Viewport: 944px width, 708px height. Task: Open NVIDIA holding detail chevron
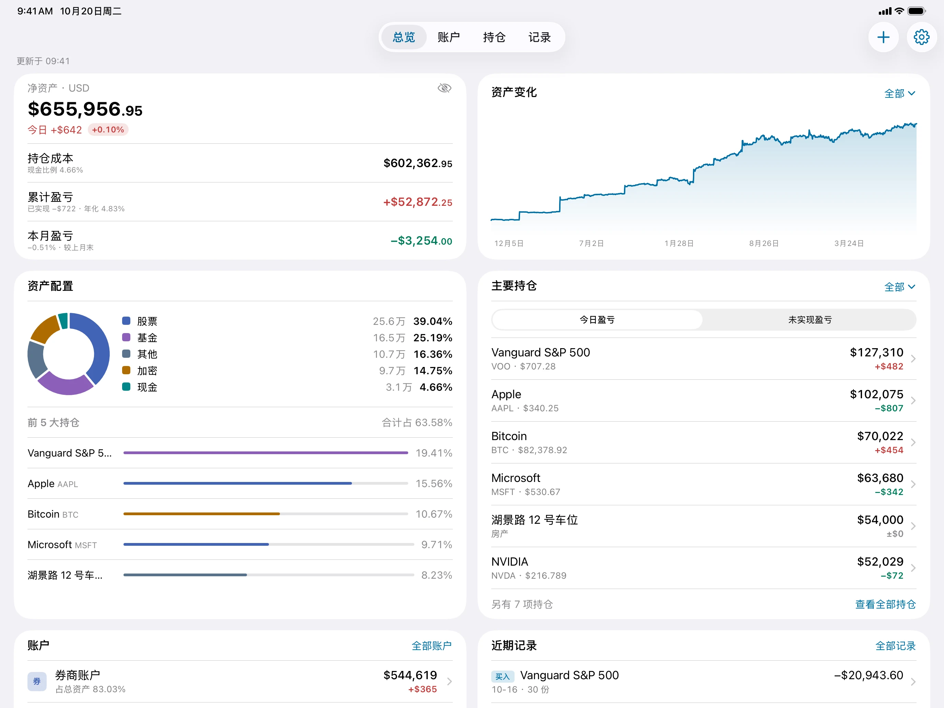pos(913,568)
